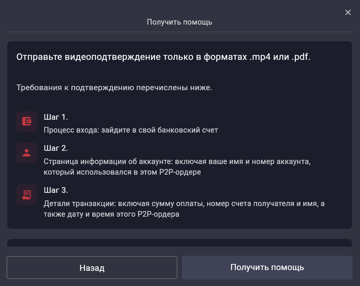
Task: Click the receipt icon beside Шаг 3
Action: point(27,195)
